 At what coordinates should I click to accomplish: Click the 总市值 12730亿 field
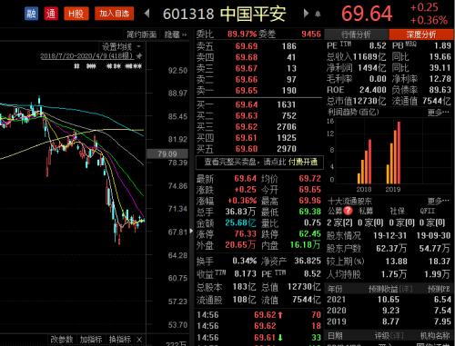point(357,101)
